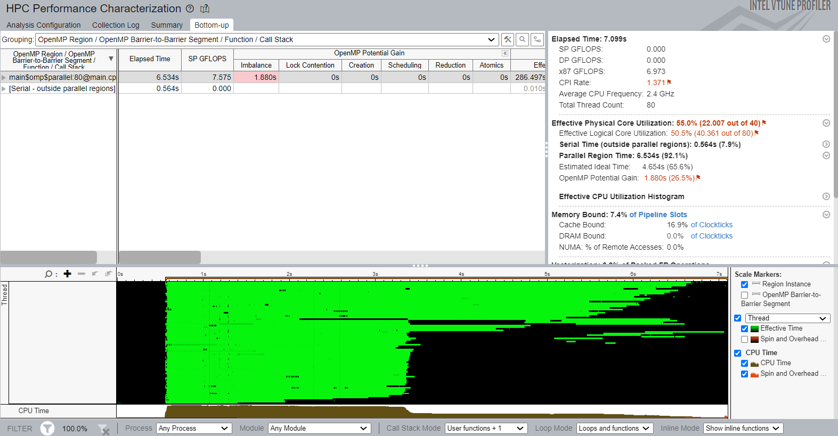Image resolution: width=838 pixels, height=436 pixels.
Task: Click the summary pane vertical scrollbar
Action: tap(835, 114)
